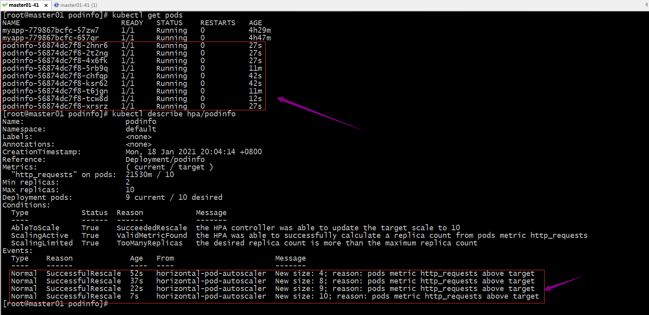
Task: Click the ValidMetricFound reason
Action: coord(152,235)
